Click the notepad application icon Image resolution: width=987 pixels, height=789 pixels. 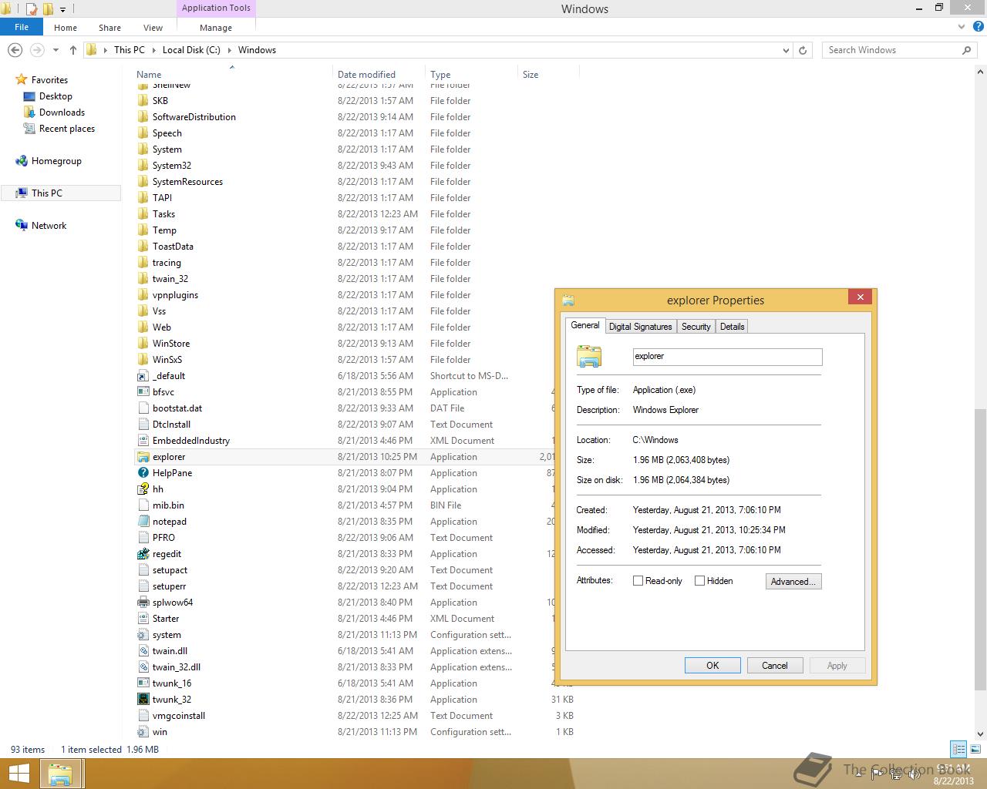point(143,522)
